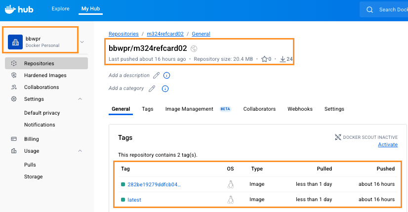Click the Pushed column header
This screenshot has width=408, height=212.
tap(386, 169)
